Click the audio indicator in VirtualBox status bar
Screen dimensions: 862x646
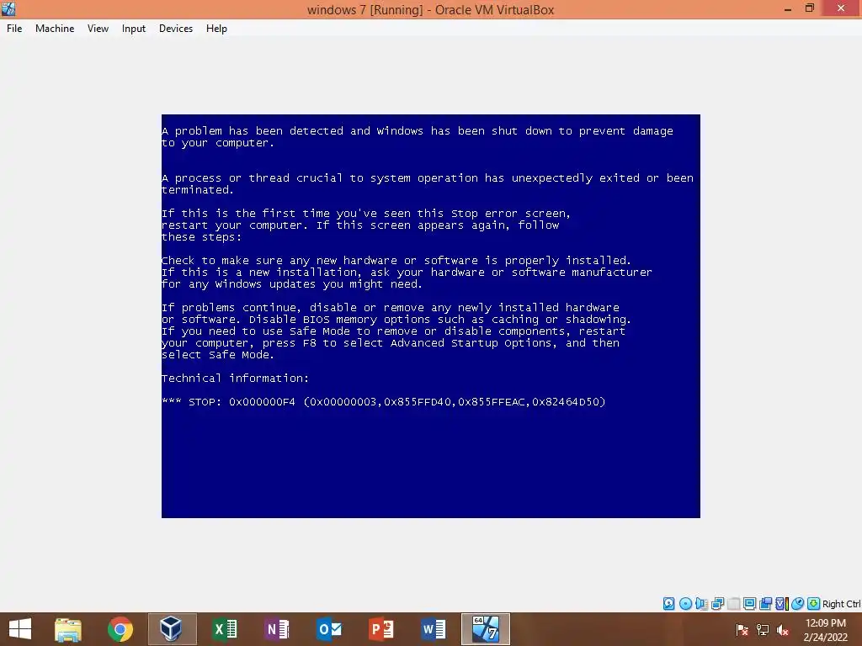click(x=701, y=604)
